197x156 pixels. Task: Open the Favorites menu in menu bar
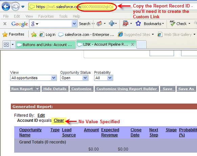[46, 16]
